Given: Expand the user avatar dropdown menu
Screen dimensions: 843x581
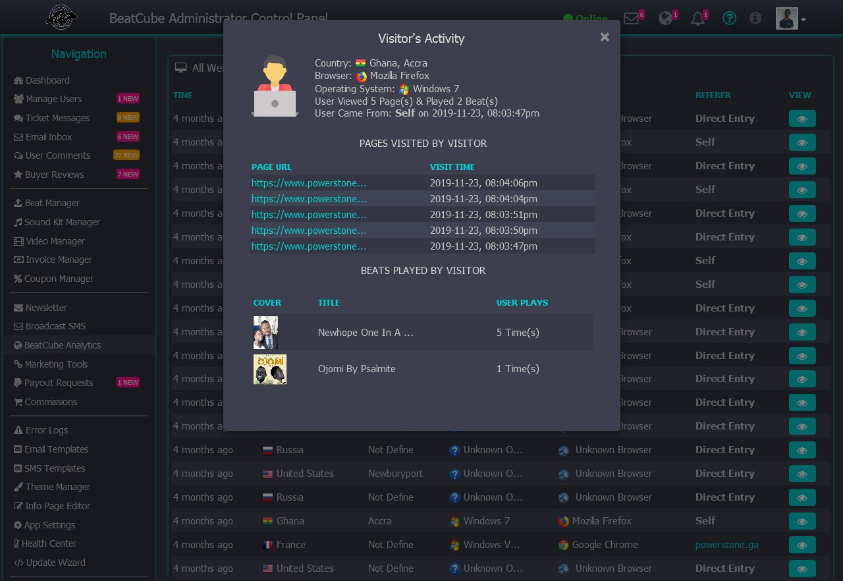Looking at the screenshot, I should click(791, 18).
